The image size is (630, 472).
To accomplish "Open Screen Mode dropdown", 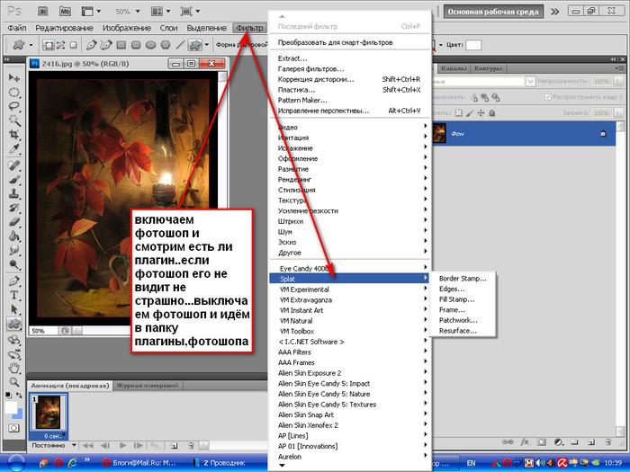I will pos(190,12).
